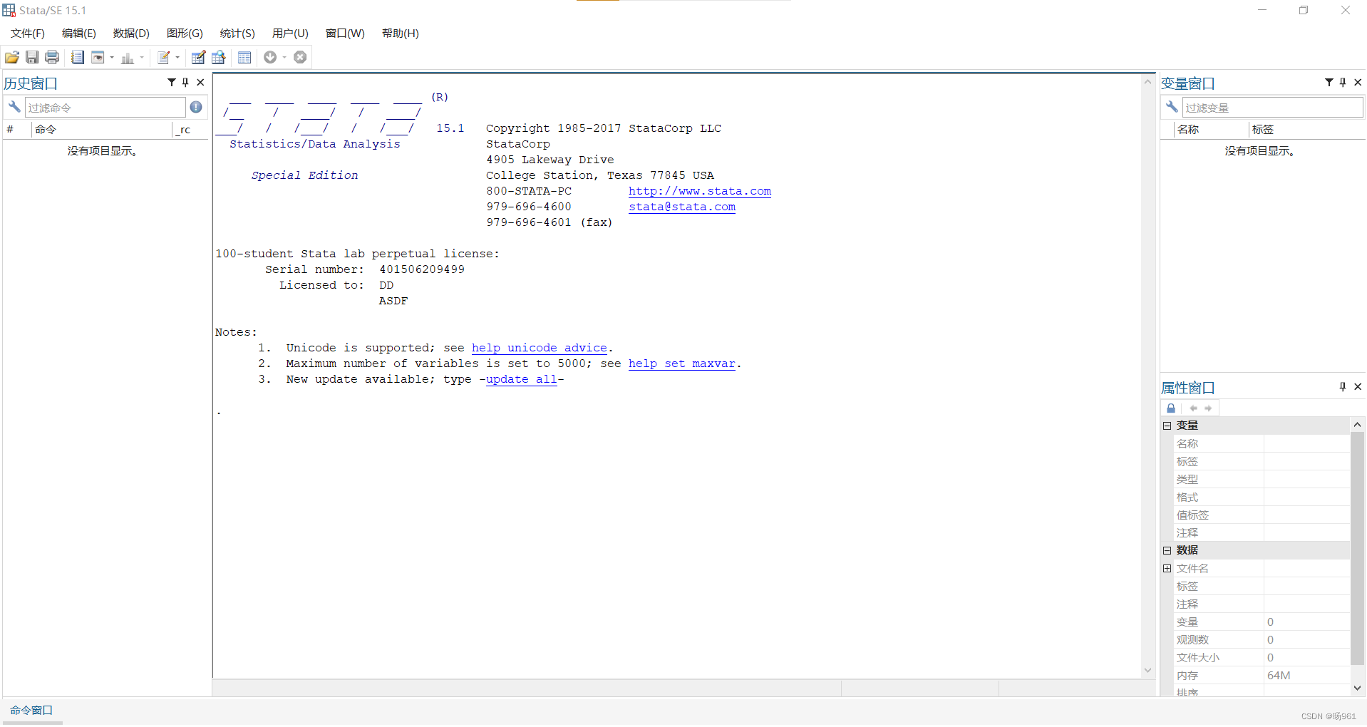The image size is (1367, 727).
Task: Pin the 历史窗口 panel
Action: click(185, 83)
